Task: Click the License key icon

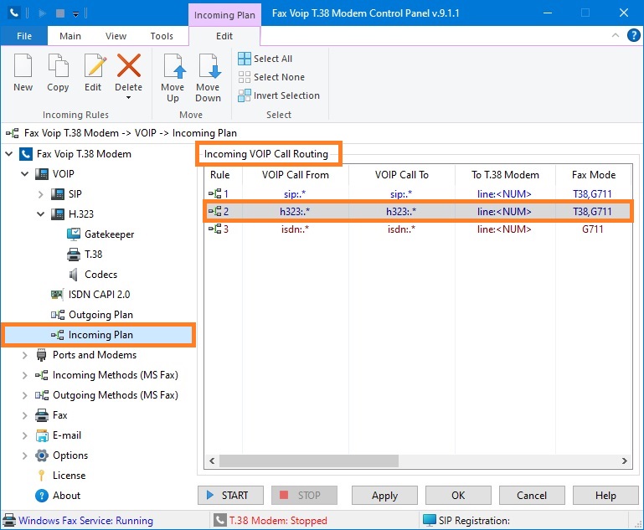Action: [x=42, y=476]
